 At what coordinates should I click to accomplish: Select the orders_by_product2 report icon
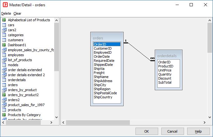pyautogui.click(x=4, y=95)
